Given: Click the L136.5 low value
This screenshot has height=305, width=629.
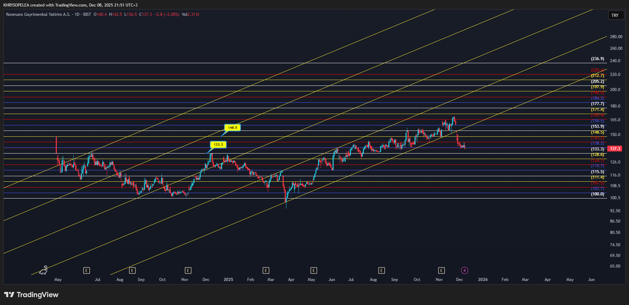Looking at the screenshot, I should (130, 14).
